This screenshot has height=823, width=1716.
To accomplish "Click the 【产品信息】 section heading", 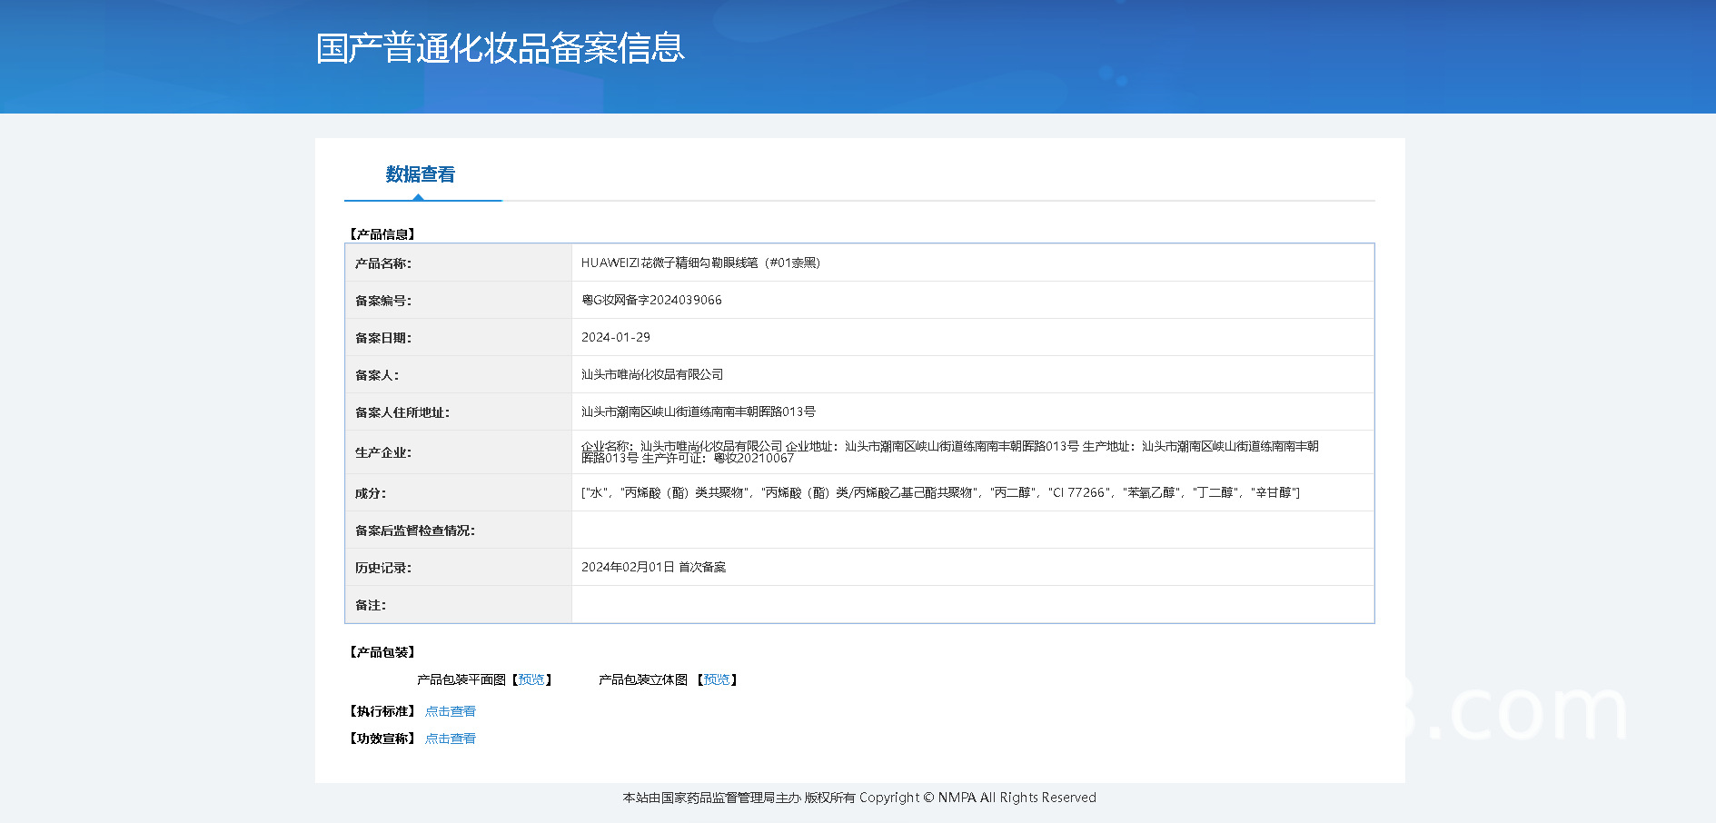I will click(x=382, y=234).
